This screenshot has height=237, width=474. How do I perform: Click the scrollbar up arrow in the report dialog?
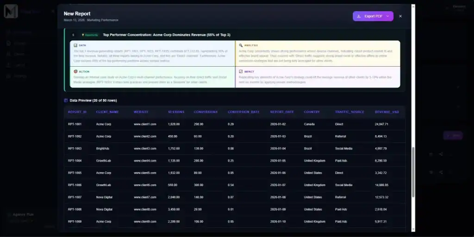click(x=413, y=6)
